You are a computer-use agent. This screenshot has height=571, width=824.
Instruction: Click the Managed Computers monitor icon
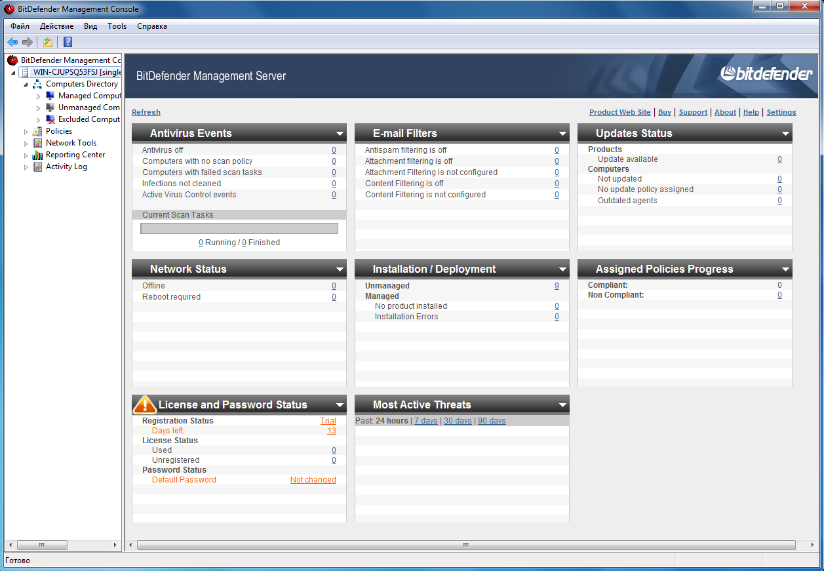click(x=50, y=96)
